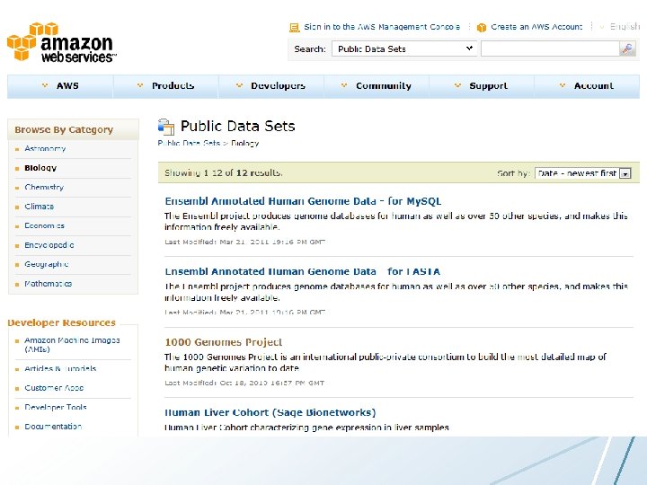Image resolution: width=647 pixels, height=485 pixels.
Task: Expand the AWS navigation menu
Action: pyautogui.click(x=60, y=86)
